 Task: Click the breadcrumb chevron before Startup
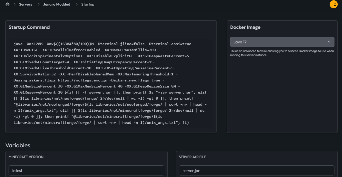tap(76, 4)
